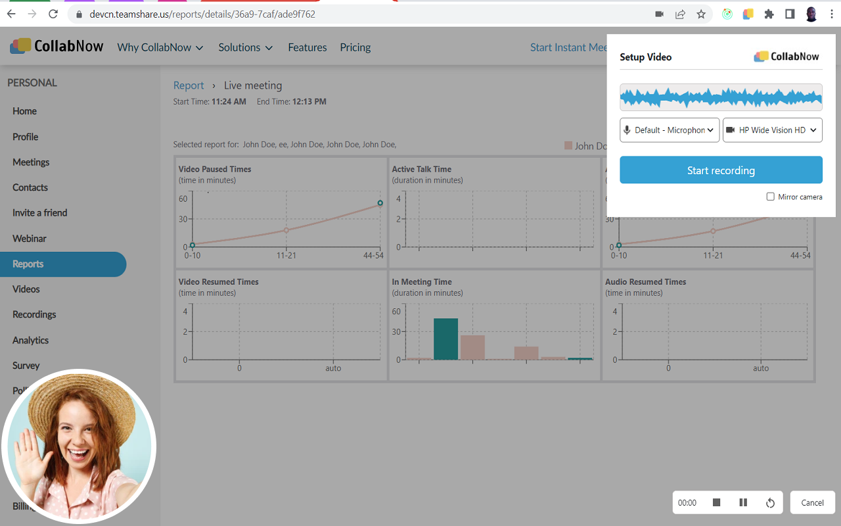Restart recording with the circular arrow icon
The image size is (841, 526).
770,503
